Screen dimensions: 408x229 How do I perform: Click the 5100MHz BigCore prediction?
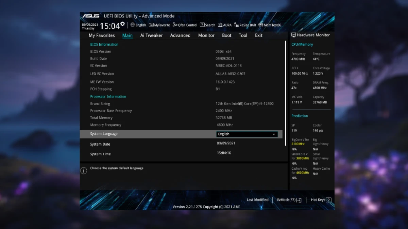point(298,144)
